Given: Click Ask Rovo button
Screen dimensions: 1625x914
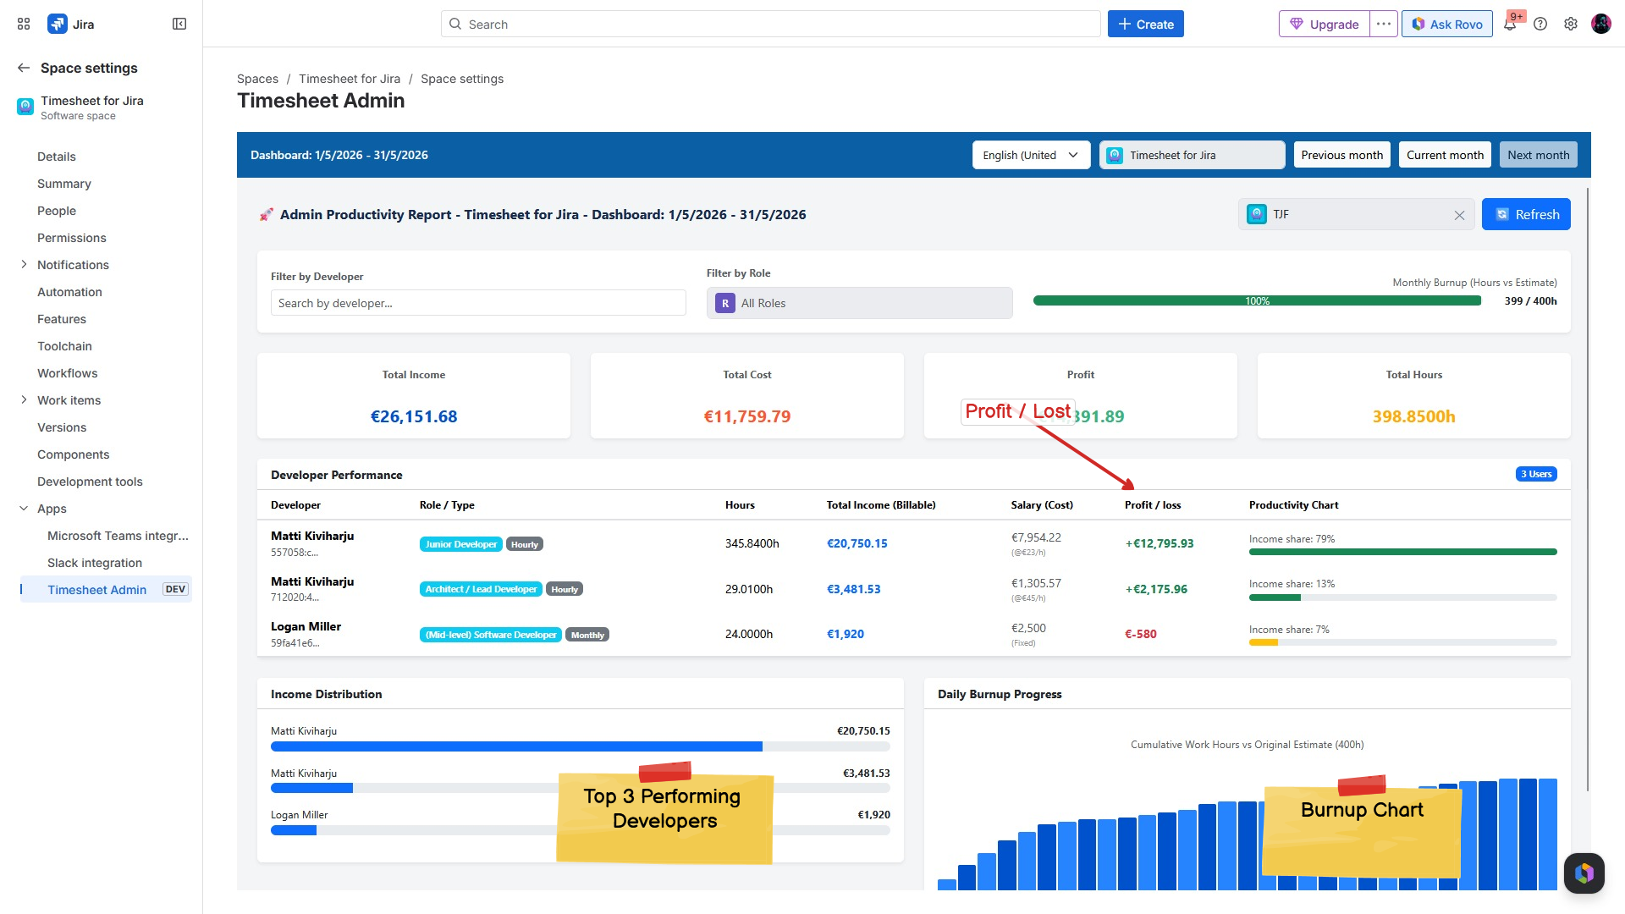Looking at the screenshot, I should [x=1447, y=24].
